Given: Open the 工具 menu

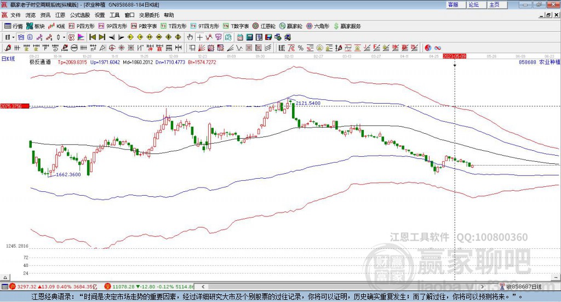Looking at the screenshot, I should click(x=115, y=15).
